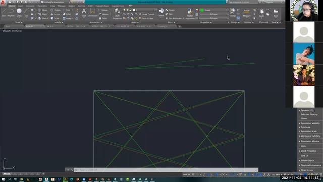Switch to the Annotate ribbon tab
This screenshot has width=323, height=182.
tap(30, 6)
